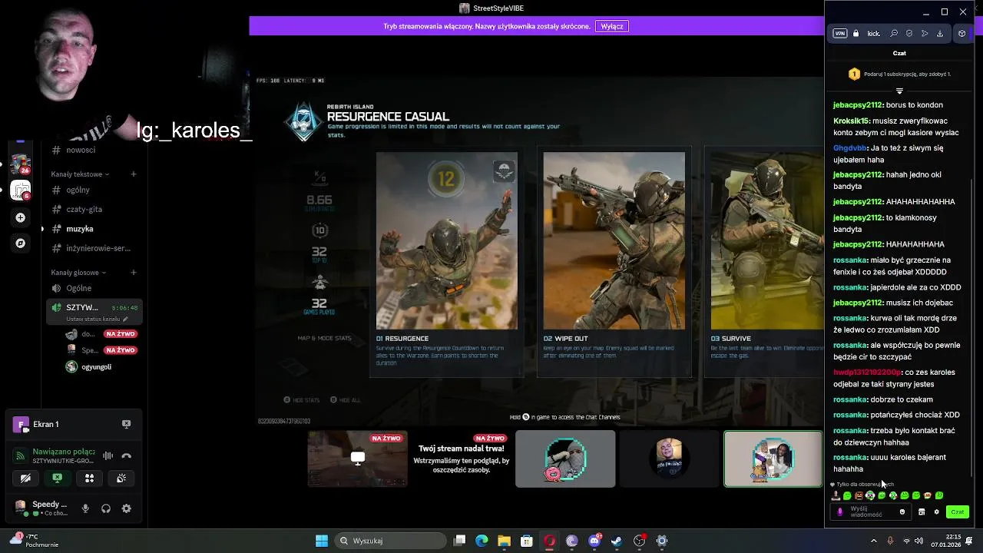This screenshot has height=553, width=983.
Task: Open the emoji picker in chat input
Action: [902, 512]
